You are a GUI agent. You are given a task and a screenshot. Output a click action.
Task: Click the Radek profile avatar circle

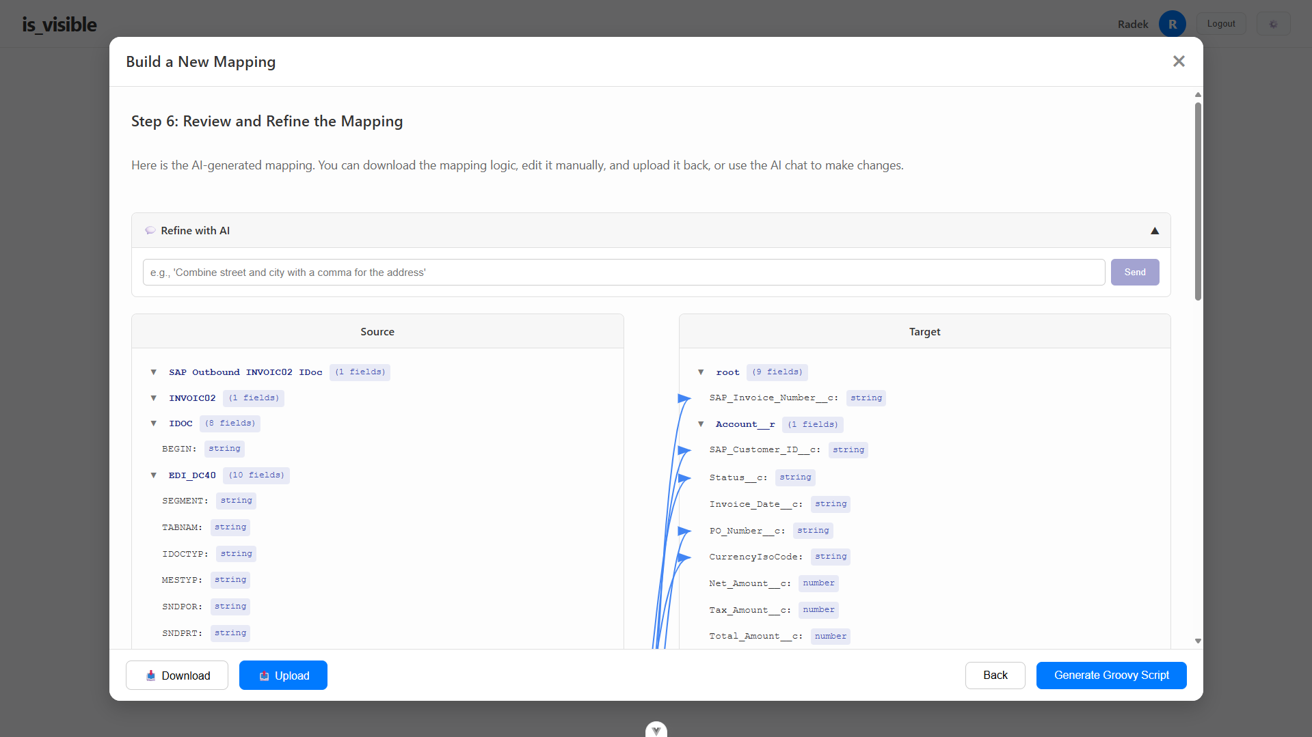pyautogui.click(x=1172, y=23)
